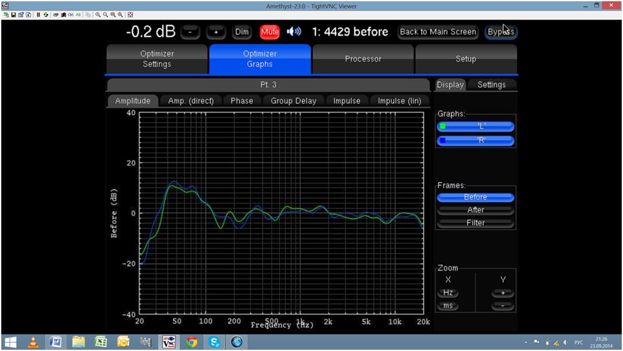Click the speaker volume icon
The height and width of the screenshot is (351, 623).
click(294, 32)
